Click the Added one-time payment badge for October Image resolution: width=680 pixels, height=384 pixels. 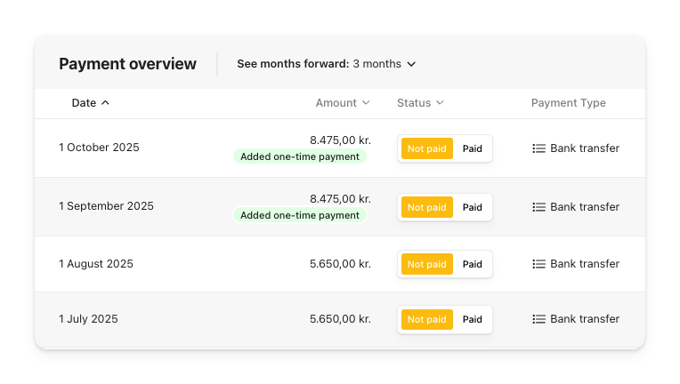tap(300, 156)
